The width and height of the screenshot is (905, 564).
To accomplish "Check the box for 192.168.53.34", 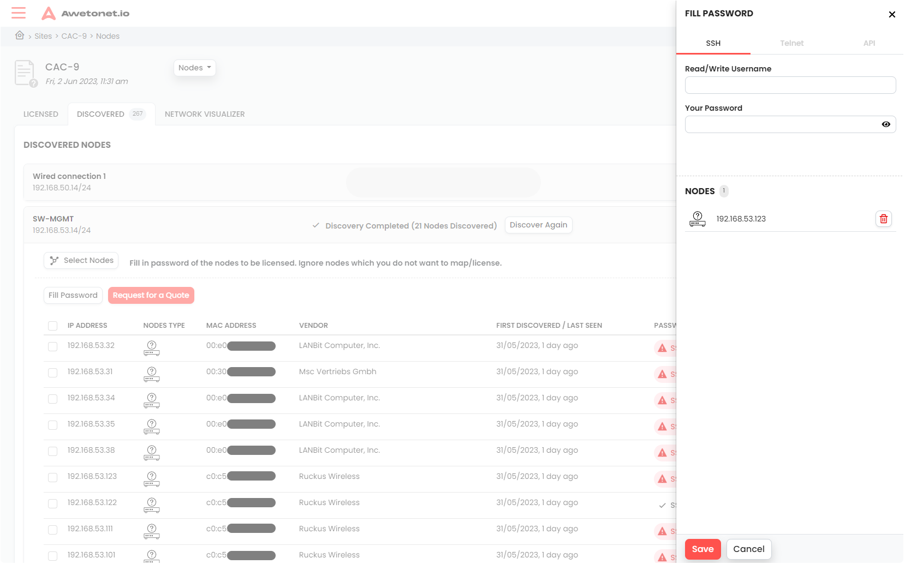I will 52,399.
